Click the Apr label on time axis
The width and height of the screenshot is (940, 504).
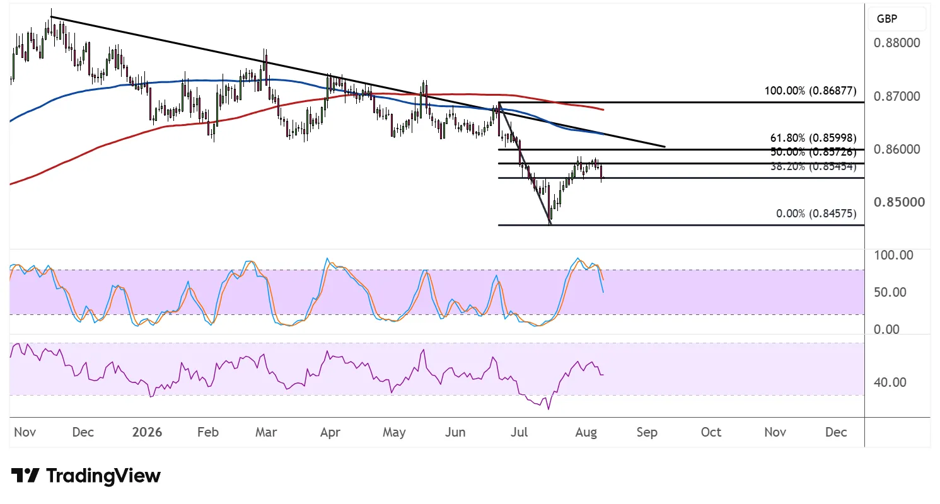330,433
